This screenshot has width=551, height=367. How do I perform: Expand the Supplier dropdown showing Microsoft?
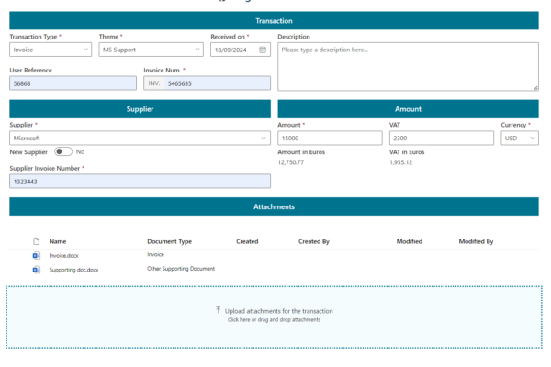tap(140, 138)
